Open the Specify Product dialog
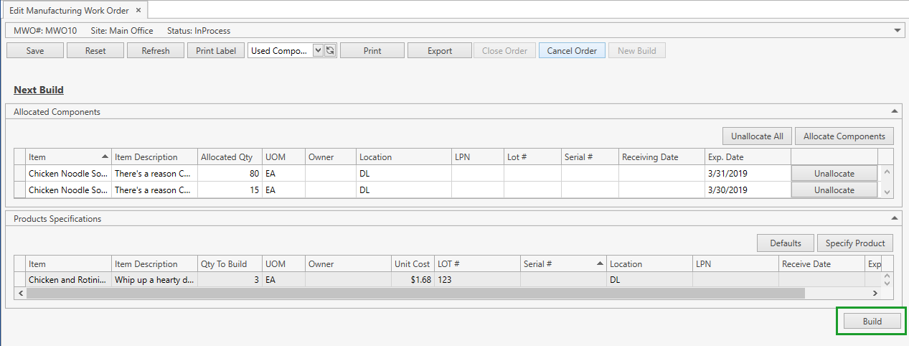The width and height of the screenshot is (909, 346). (x=855, y=243)
